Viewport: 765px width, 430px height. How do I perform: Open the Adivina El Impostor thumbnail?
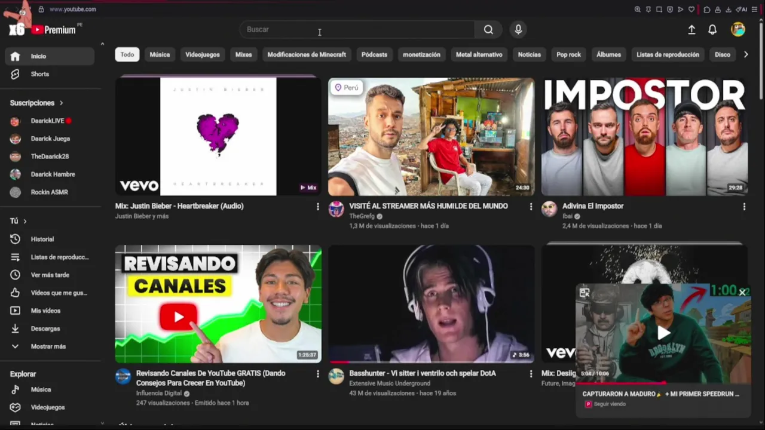click(x=644, y=136)
